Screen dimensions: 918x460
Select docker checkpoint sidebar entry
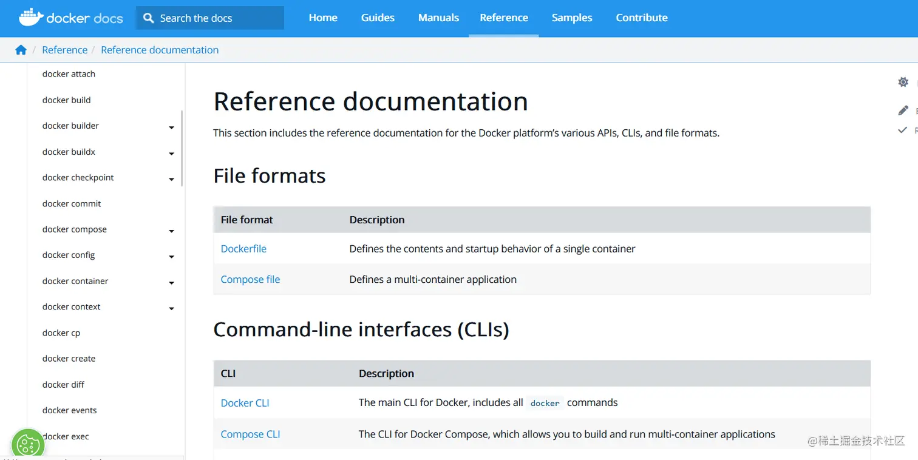click(x=78, y=178)
